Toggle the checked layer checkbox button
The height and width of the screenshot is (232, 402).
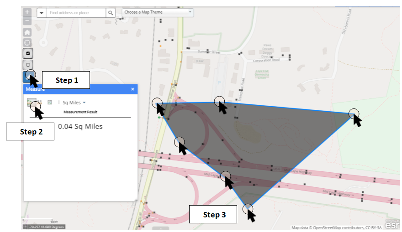coord(27,53)
